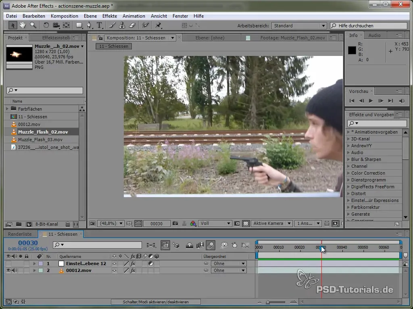Image resolution: width=413 pixels, height=309 pixels.
Task: Select the Hand tool
Action: coord(23,25)
